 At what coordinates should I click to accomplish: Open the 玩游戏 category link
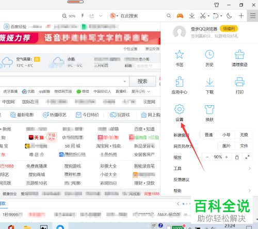point(120,115)
